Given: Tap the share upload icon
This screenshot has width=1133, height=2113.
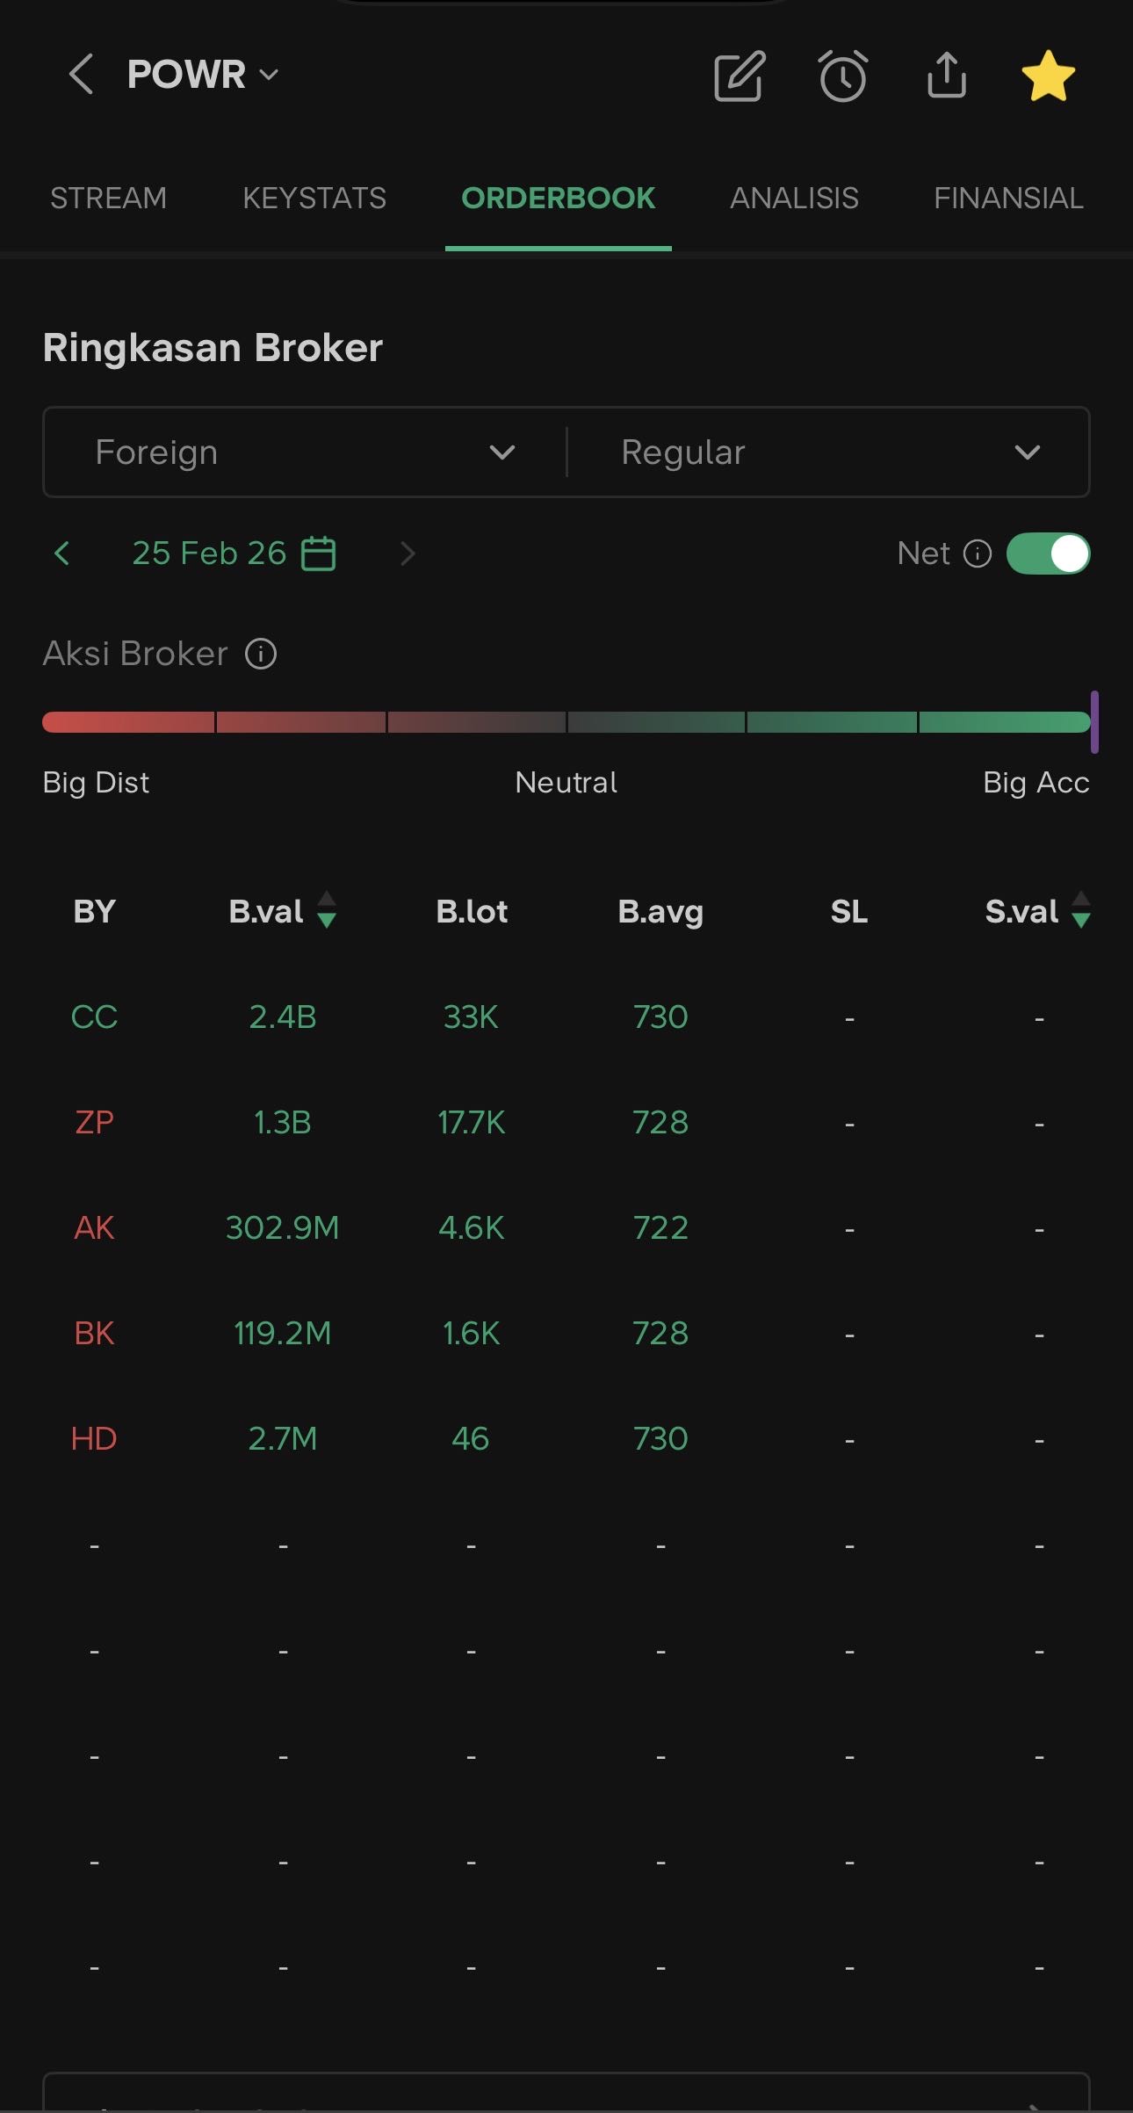Looking at the screenshot, I should [946, 75].
